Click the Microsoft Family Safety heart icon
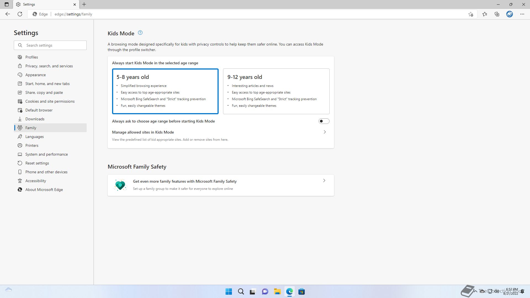 (120, 185)
